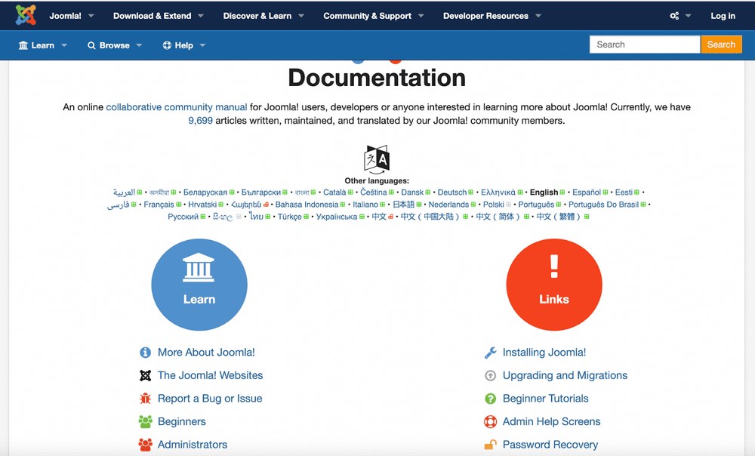Click the Browse magnifier icon
This screenshot has height=456, width=755.
point(91,45)
